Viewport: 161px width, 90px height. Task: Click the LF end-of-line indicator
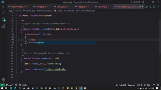(x=145, y=85)
